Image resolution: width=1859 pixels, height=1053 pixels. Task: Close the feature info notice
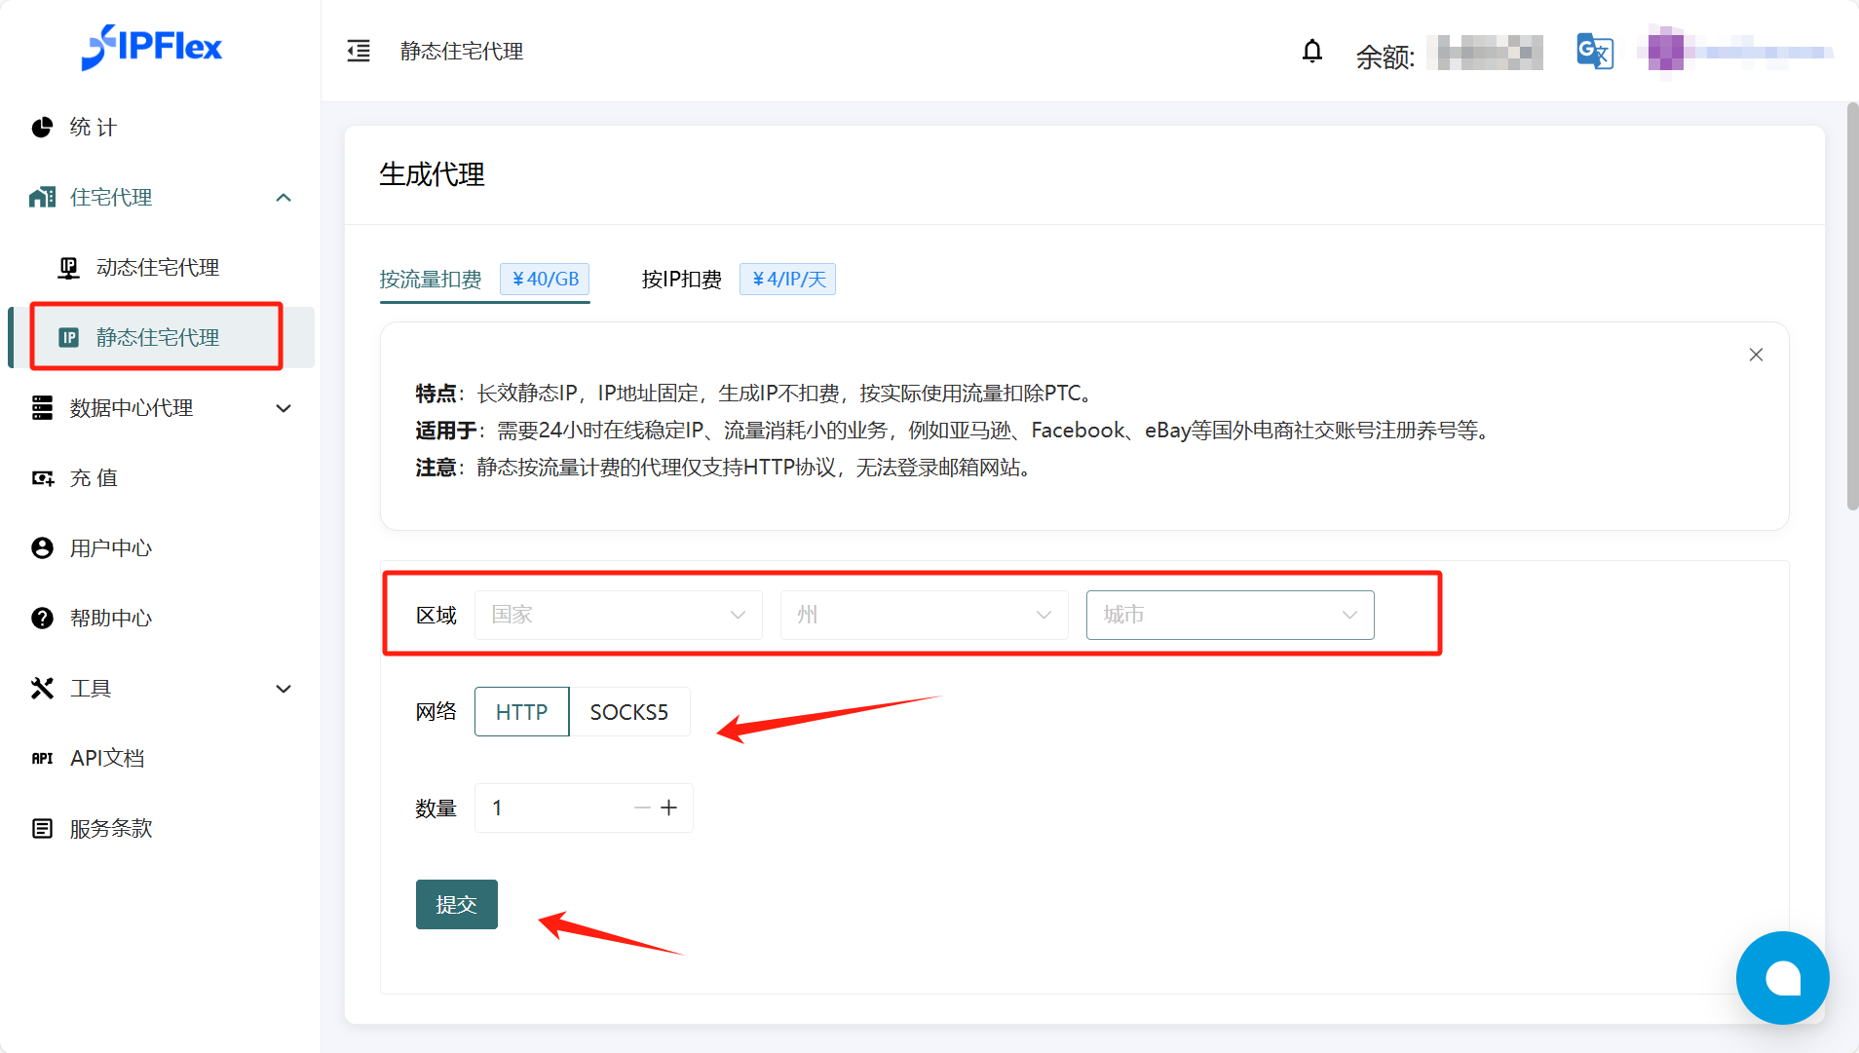click(x=1756, y=355)
